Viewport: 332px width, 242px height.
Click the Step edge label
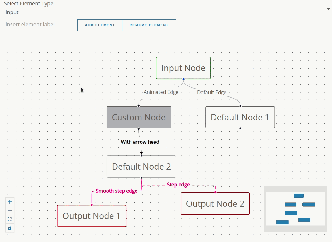(178, 185)
